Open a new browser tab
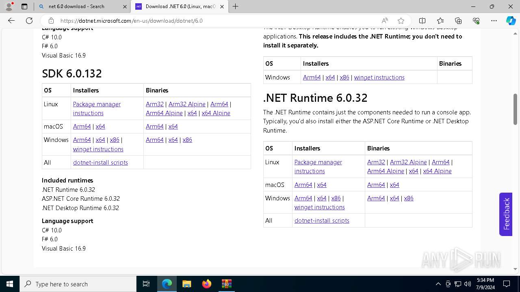Image resolution: width=520 pixels, height=292 pixels. tap(235, 6)
